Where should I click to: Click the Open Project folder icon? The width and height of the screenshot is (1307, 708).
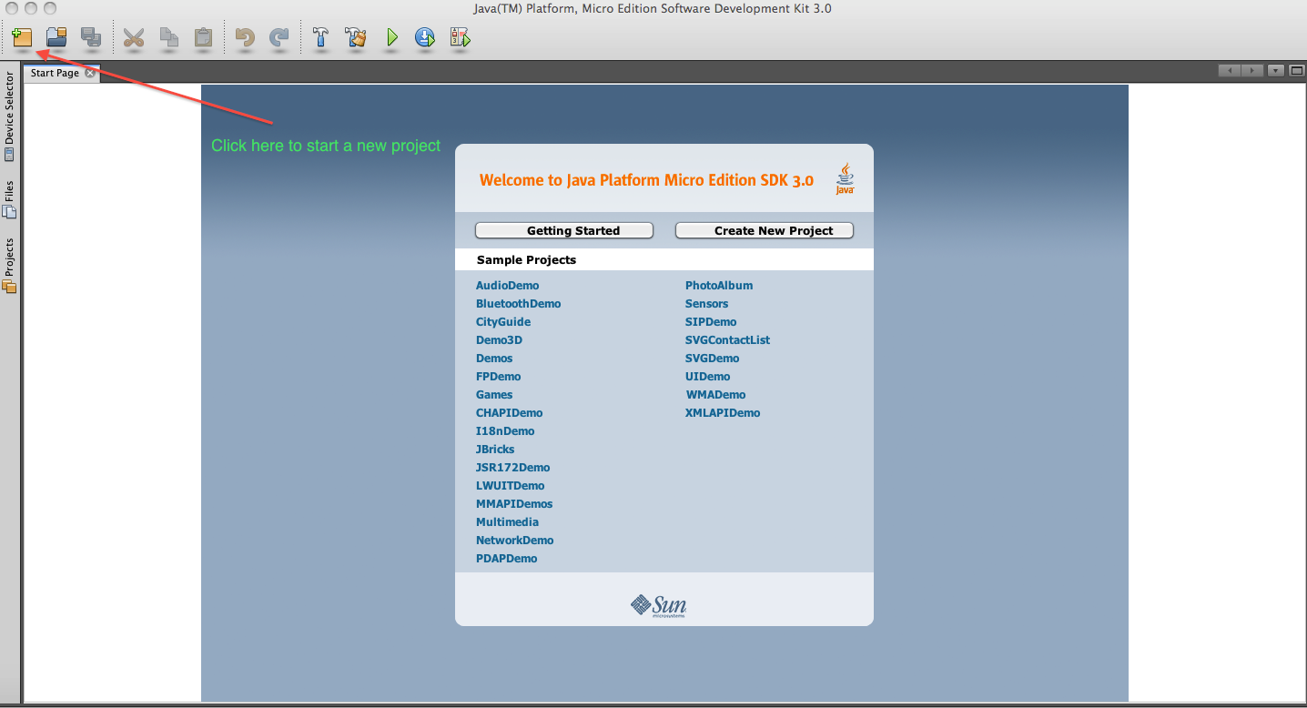56,37
